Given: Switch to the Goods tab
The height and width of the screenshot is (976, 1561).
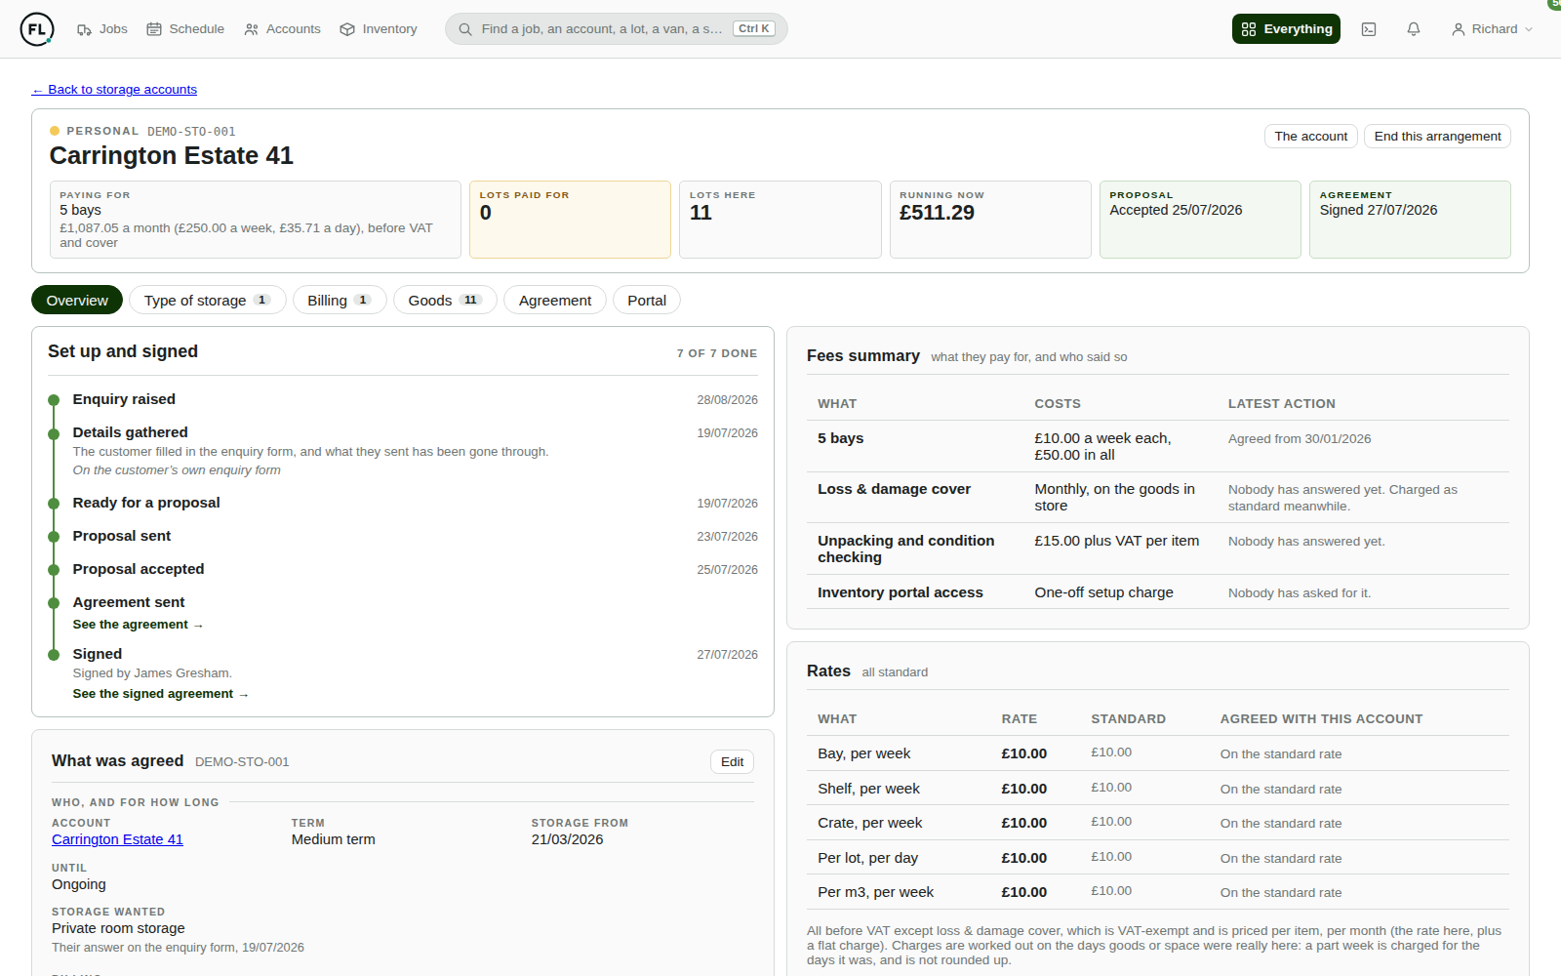Looking at the screenshot, I should (x=445, y=301).
